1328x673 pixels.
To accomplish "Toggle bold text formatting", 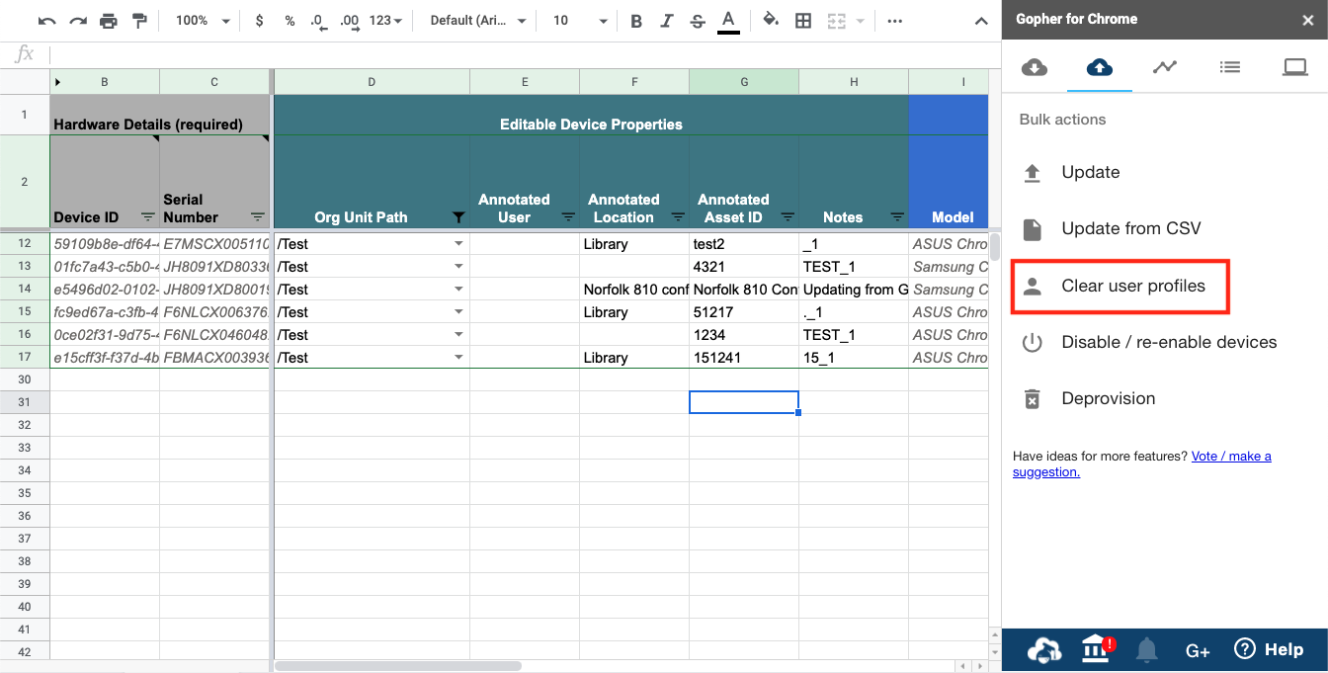I will [x=636, y=21].
